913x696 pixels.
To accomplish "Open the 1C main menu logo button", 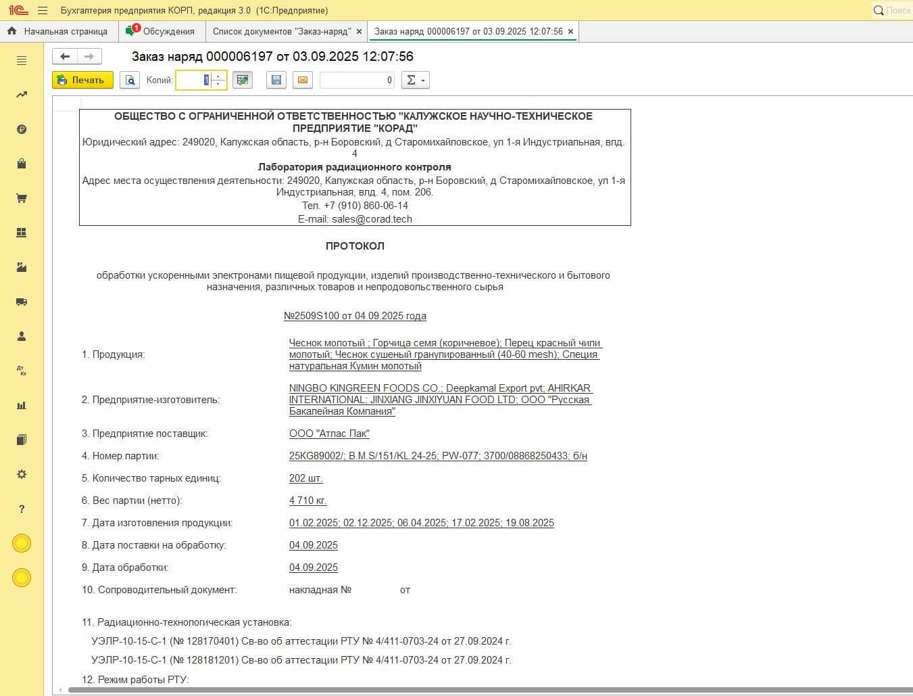I will pyautogui.click(x=17, y=10).
